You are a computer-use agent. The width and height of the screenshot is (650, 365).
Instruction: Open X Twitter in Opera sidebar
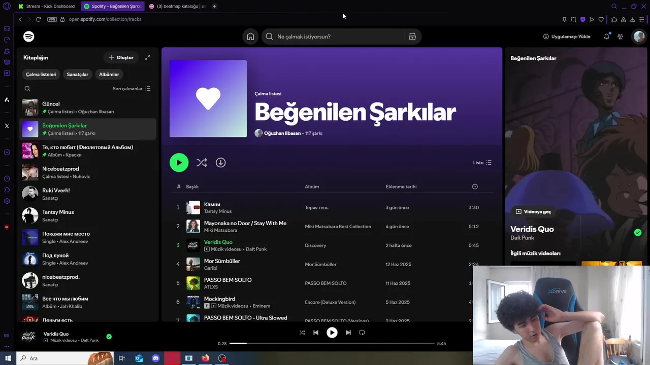[x=7, y=126]
